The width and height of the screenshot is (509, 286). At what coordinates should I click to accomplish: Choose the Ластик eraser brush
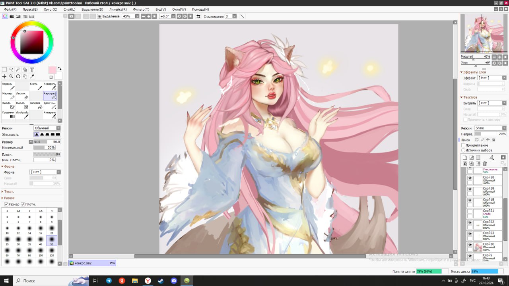[x=22, y=95]
